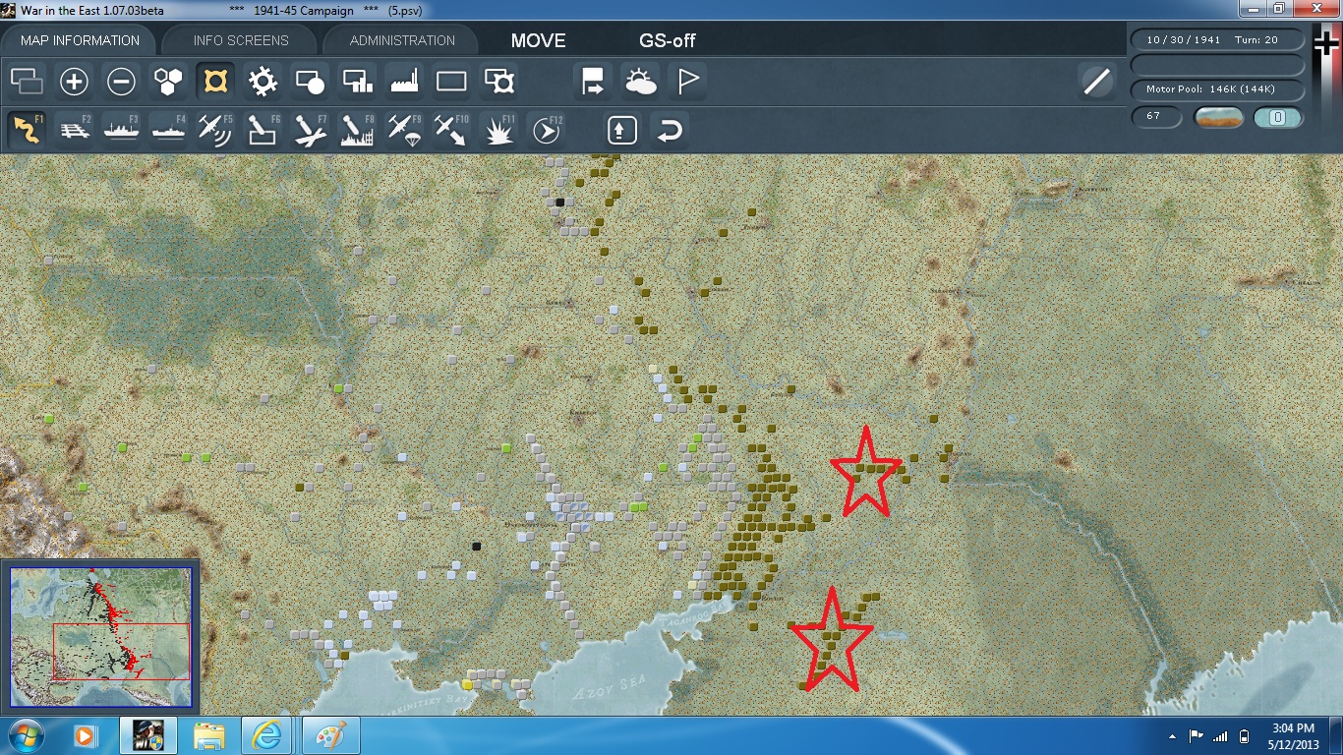The height and width of the screenshot is (755, 1343).
Task: Click the black unit counter near Azov coast
Action: click(x=477, y=546)
